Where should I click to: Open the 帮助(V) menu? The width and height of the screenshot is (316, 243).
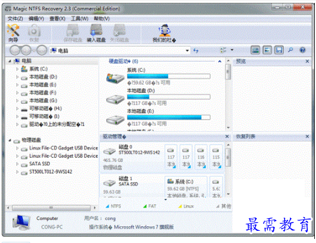pos(102,19)
